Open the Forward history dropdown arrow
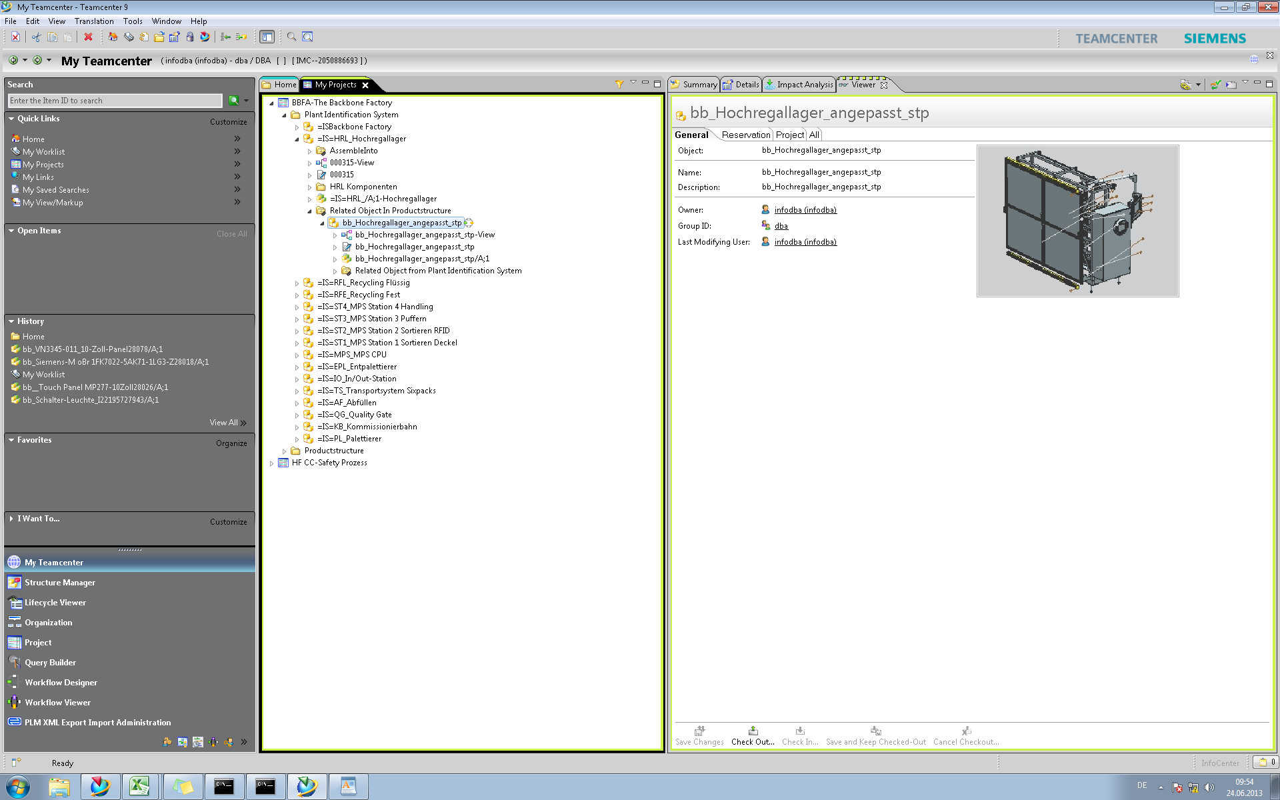This screenshot has width=1280, height=800. [x=49, y=60]
